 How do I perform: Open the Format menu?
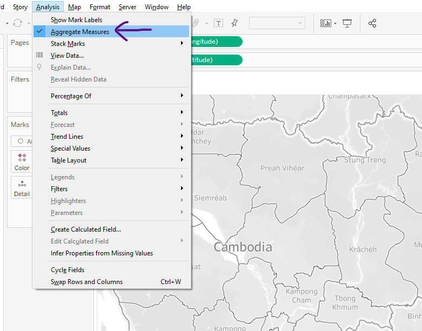100,7
